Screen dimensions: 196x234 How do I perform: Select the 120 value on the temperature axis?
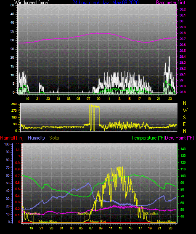183,162
